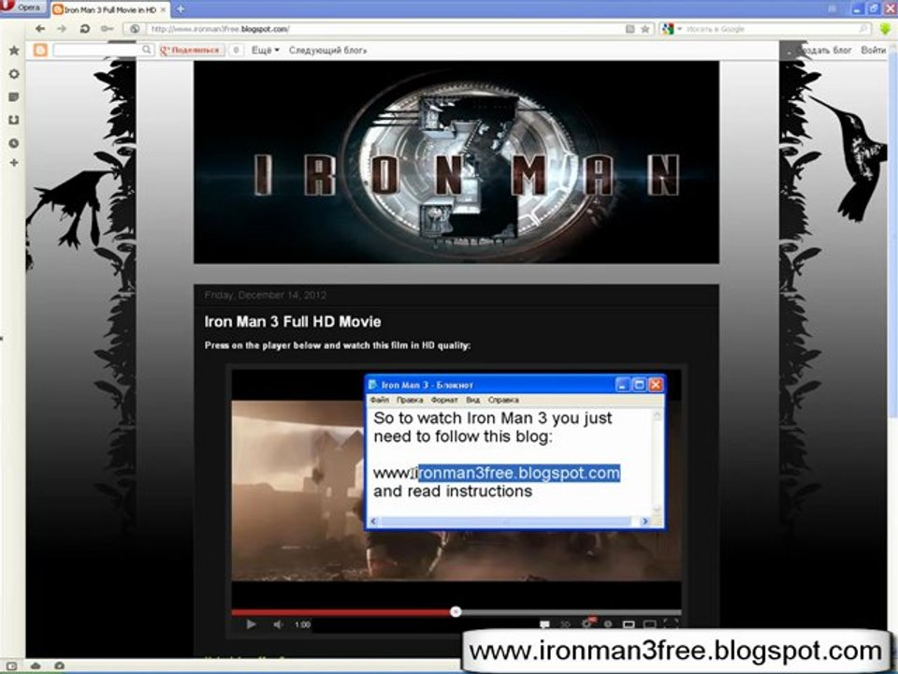Screen dimensions: 898x674
Task: Open the Iron Man 3 Full HD Movie post title
Action: 292,321
